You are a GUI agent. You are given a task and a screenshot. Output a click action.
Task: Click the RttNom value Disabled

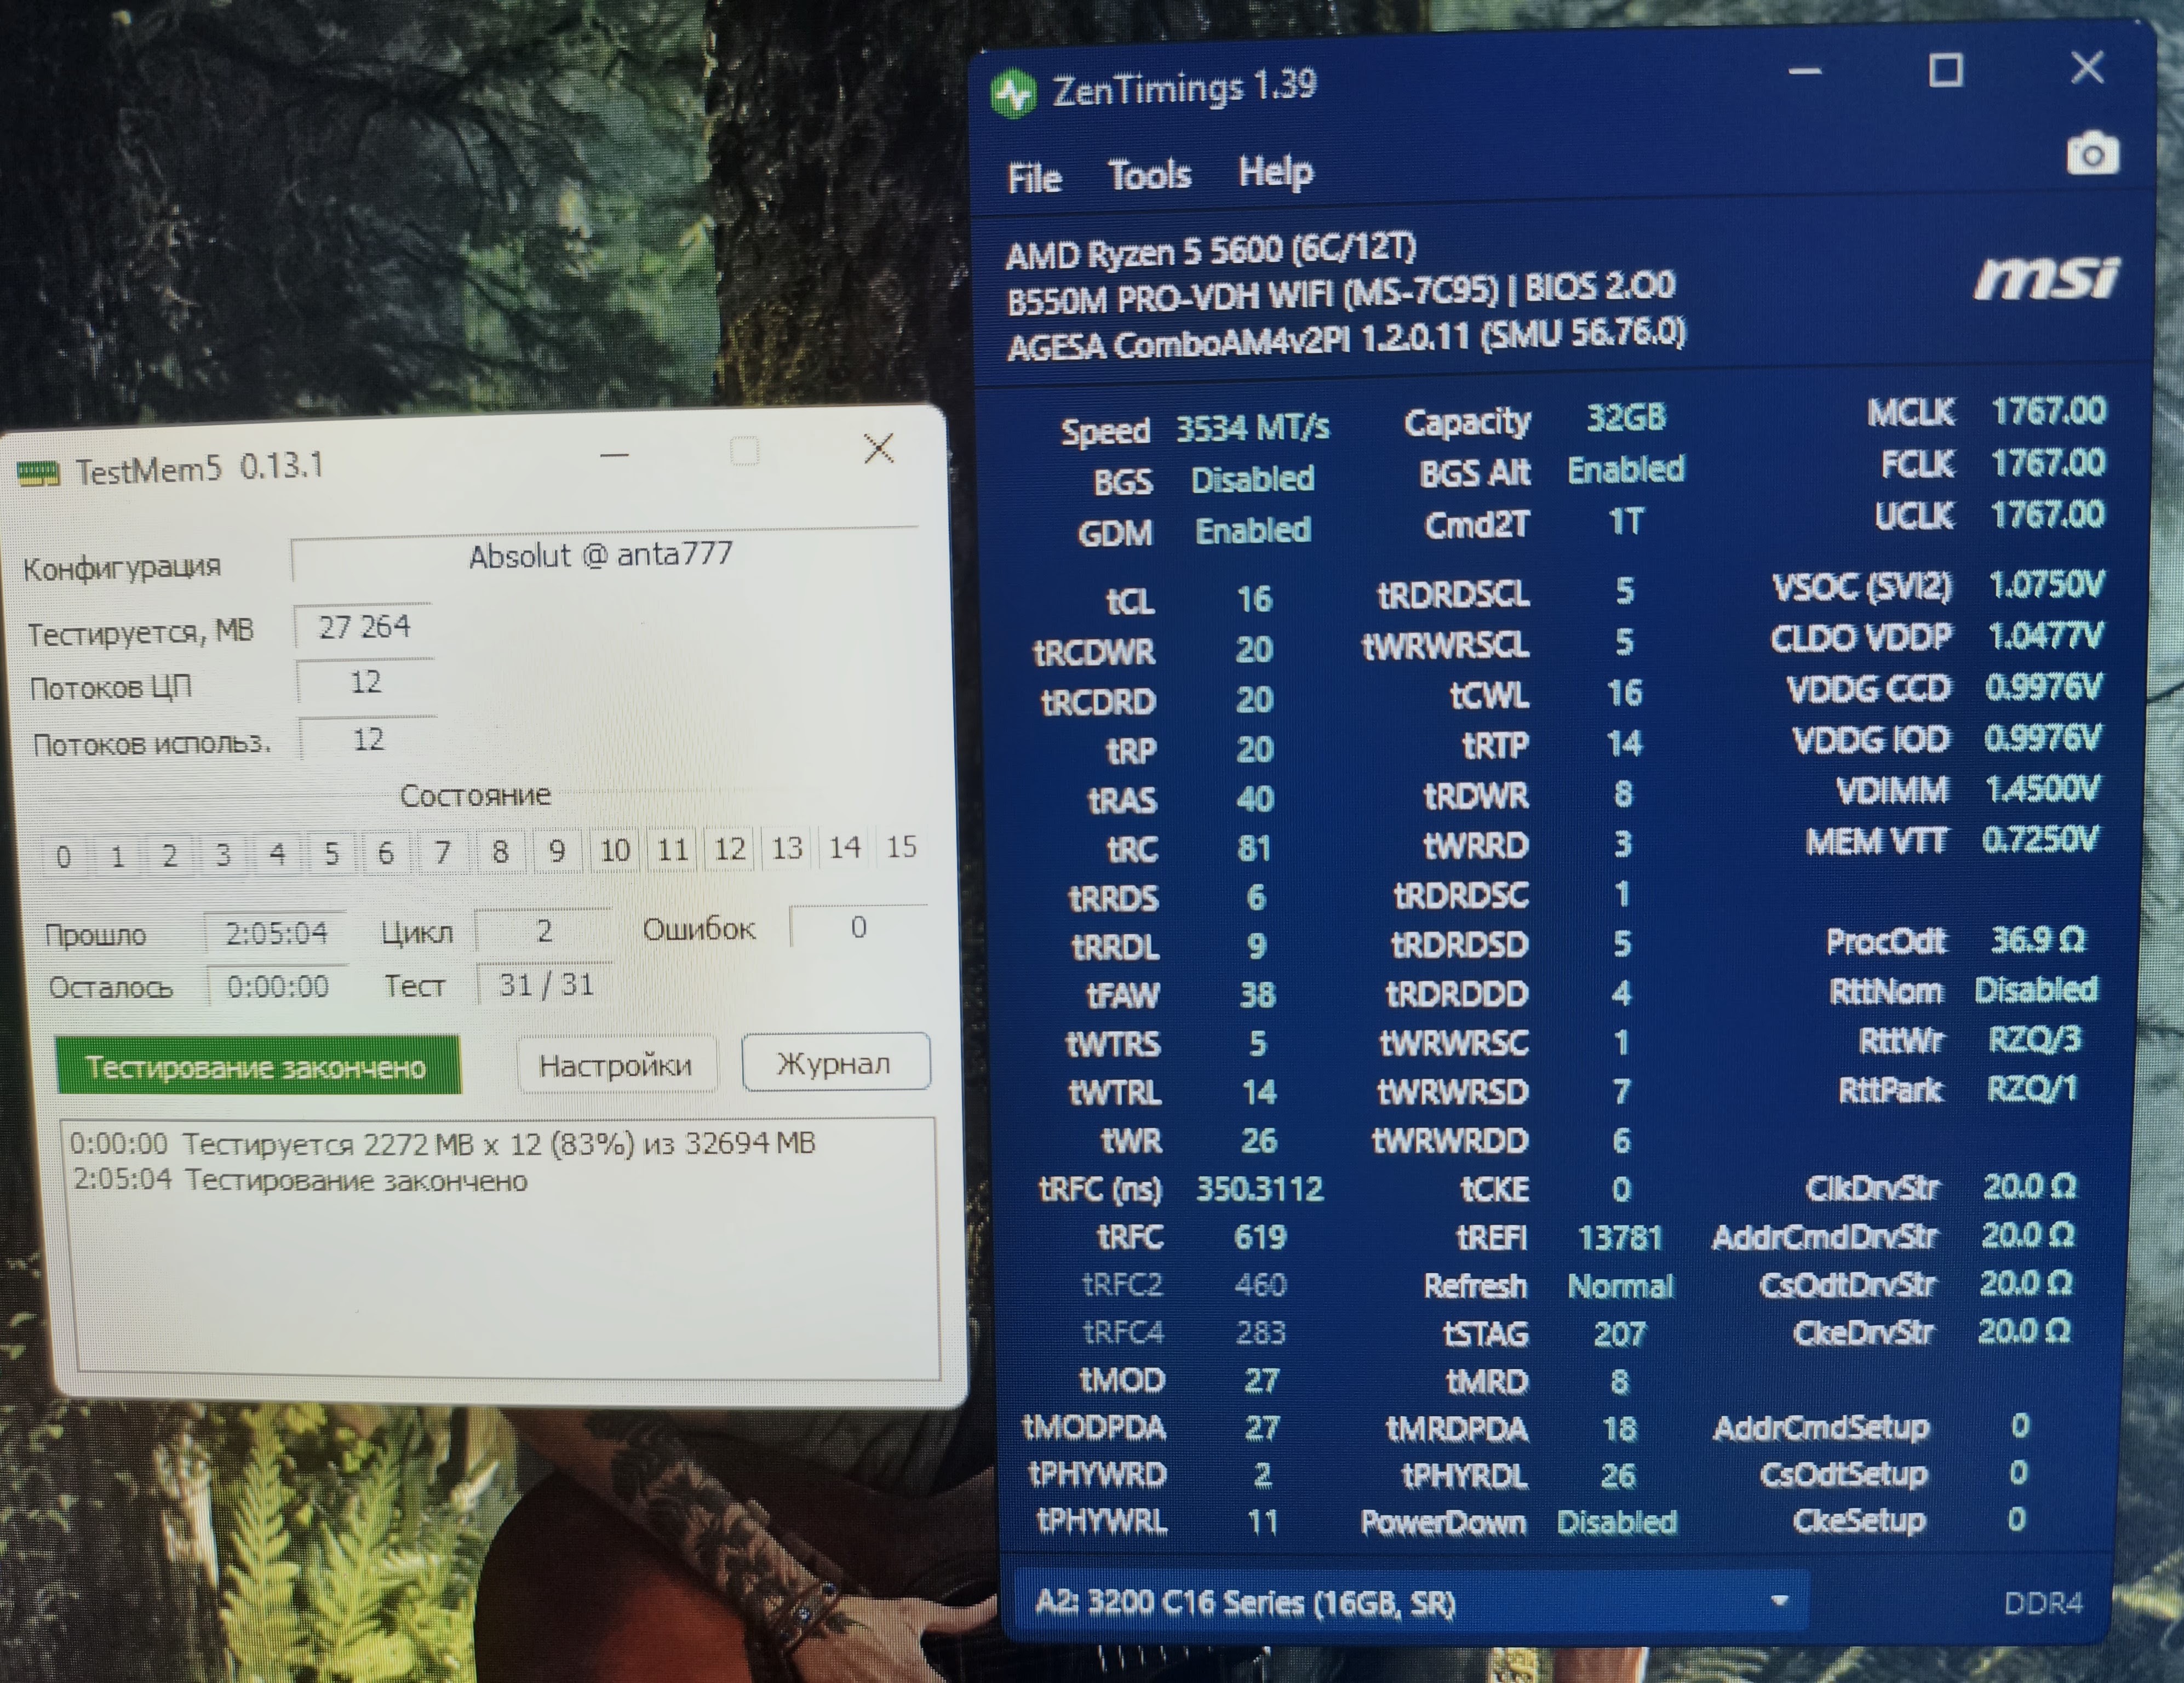tap(2036, 990)
